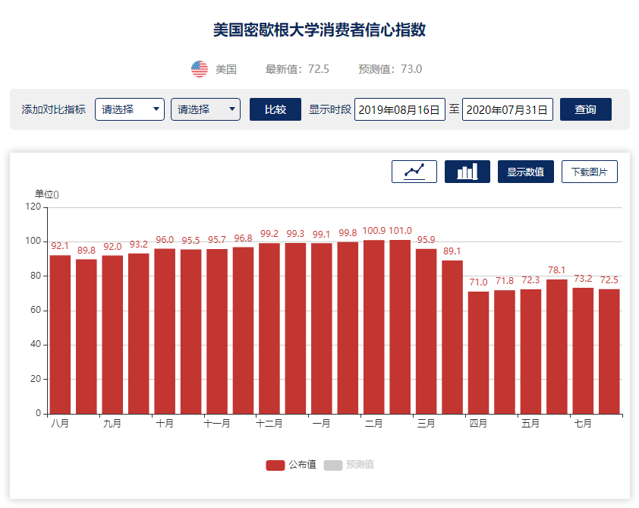This screenshot has height=508, width=639.
Task: Toggle the 显示数值 button
Action: [525, 172]
